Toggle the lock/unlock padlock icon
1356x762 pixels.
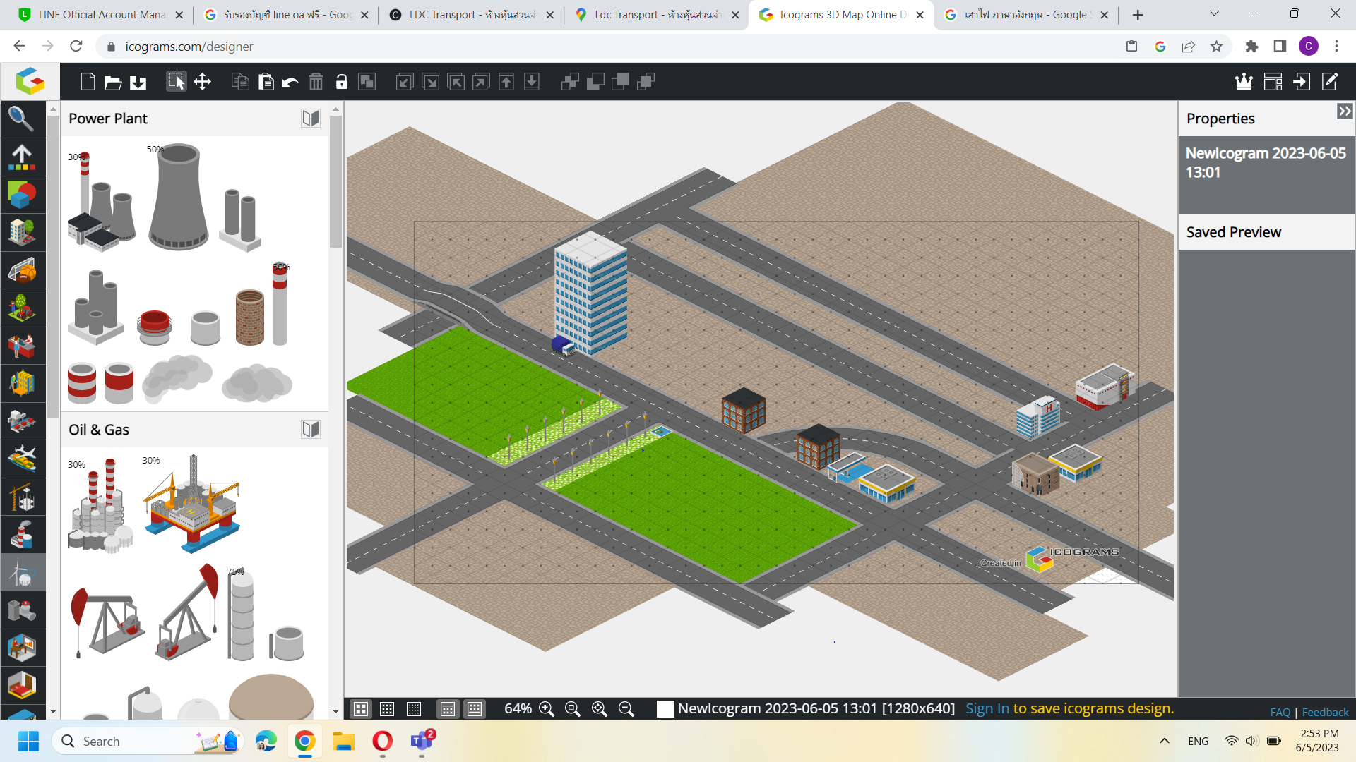click(341, 83)
